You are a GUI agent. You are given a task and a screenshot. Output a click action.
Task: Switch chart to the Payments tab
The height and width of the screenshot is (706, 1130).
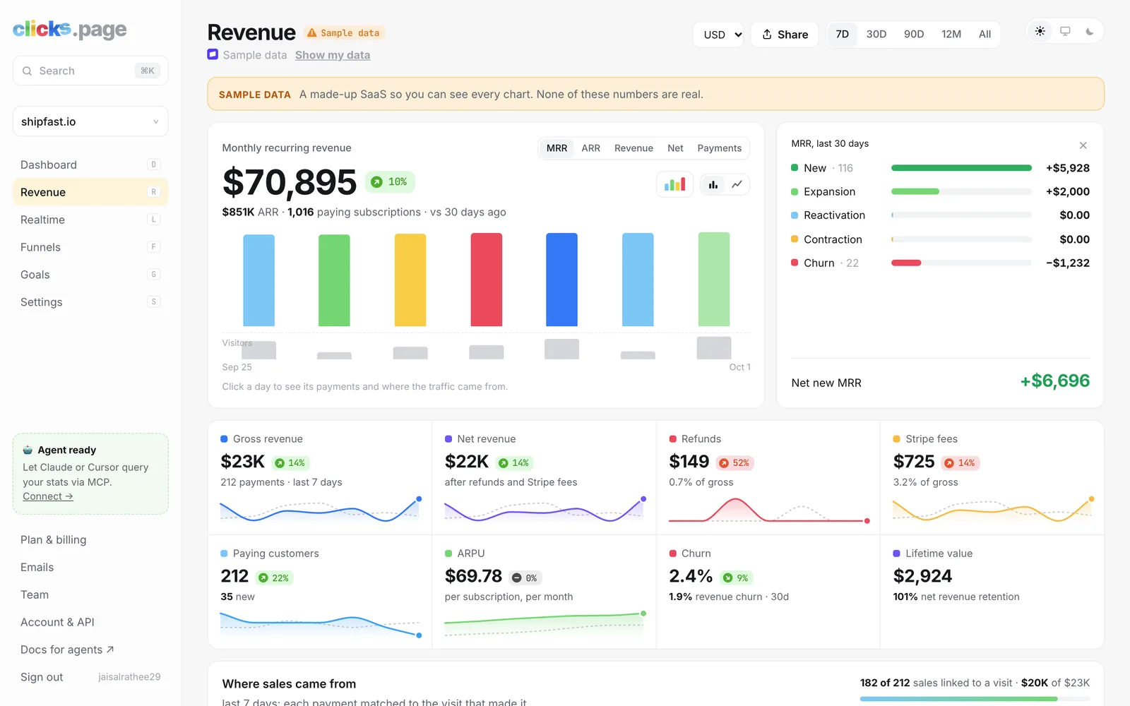[719, 148]
